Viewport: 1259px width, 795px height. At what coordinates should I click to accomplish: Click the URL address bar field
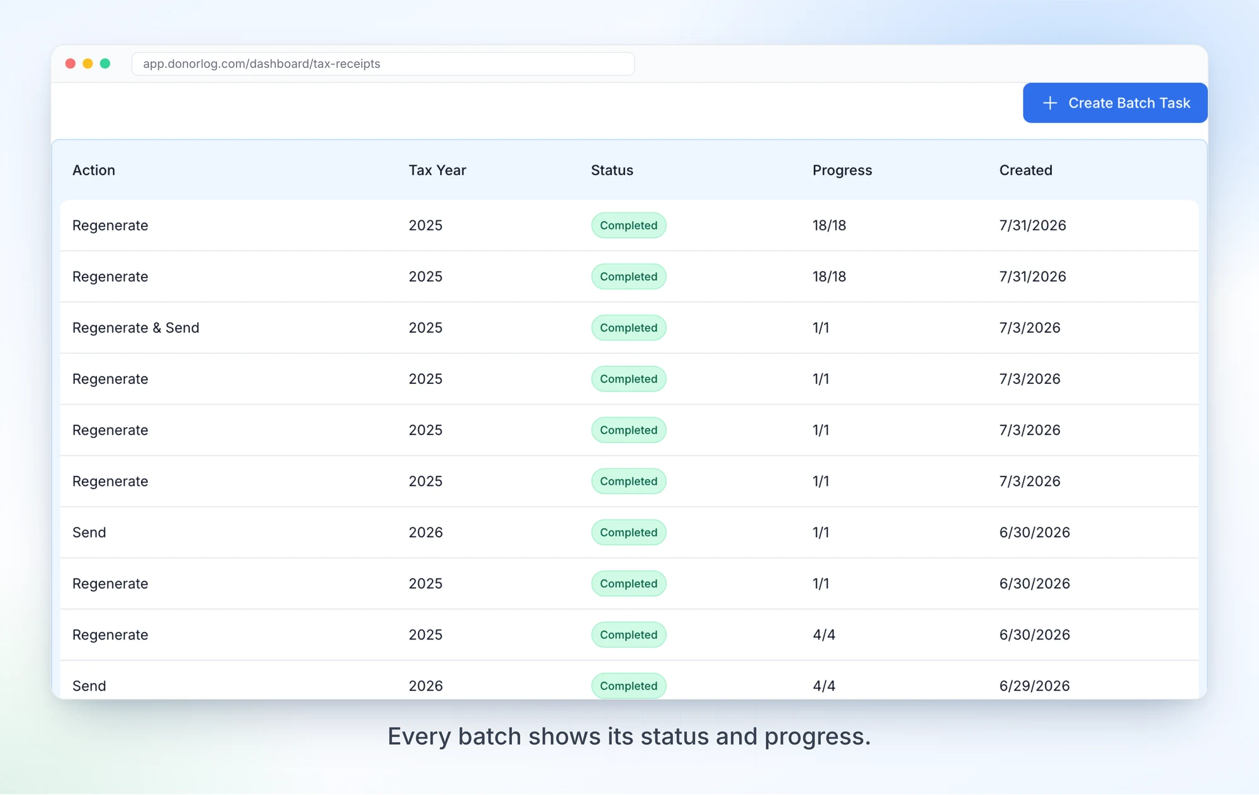pyautogui.click(x=383, y=64)
